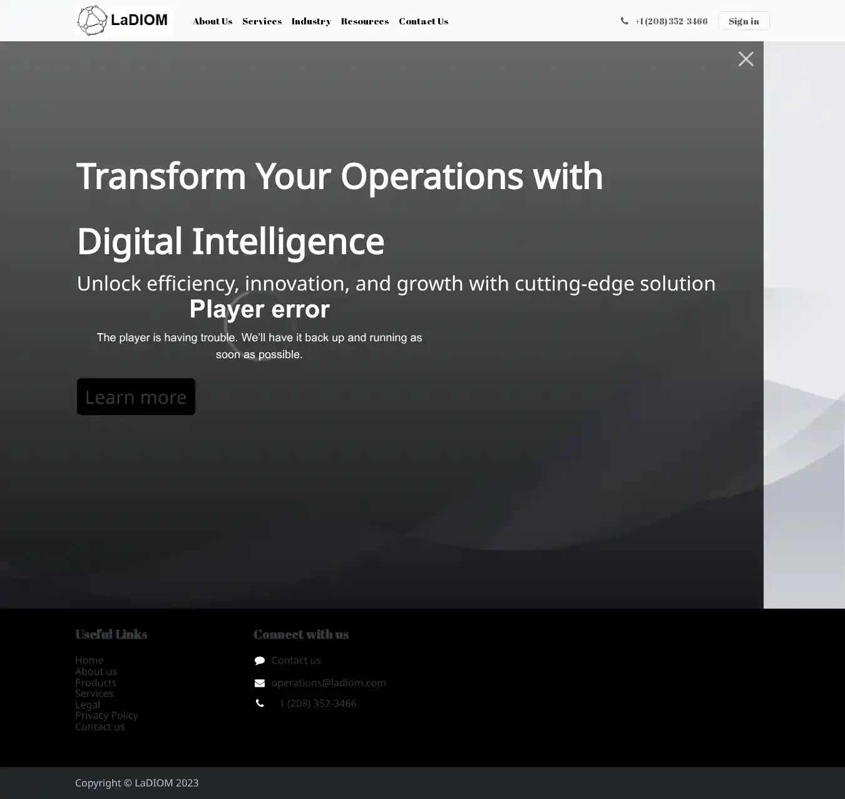Click the chat bubble icon in footer
The image size is (845, 799).
[260, 661]
